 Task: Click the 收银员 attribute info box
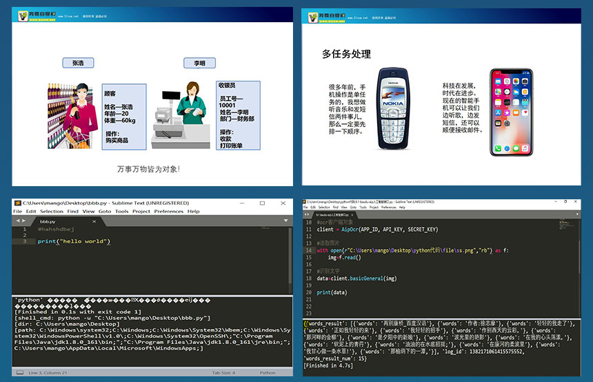pyautogui.click(x=238, y=115)
